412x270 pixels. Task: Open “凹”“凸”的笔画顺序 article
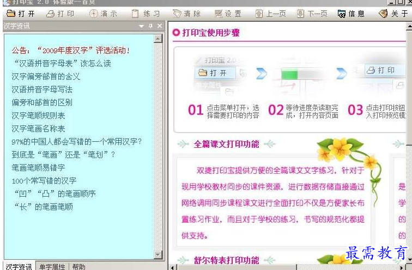[x=54, y=194]
